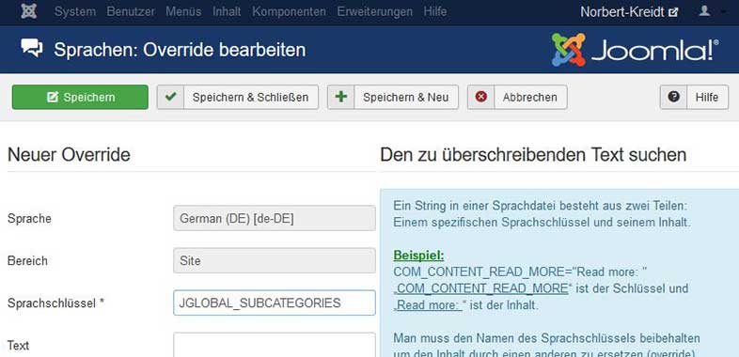Click the Hilfe toolbar button
The image size is (739, 357).
click(x=694, y=97)
